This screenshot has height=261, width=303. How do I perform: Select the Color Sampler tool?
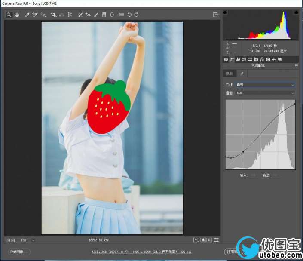35,15
